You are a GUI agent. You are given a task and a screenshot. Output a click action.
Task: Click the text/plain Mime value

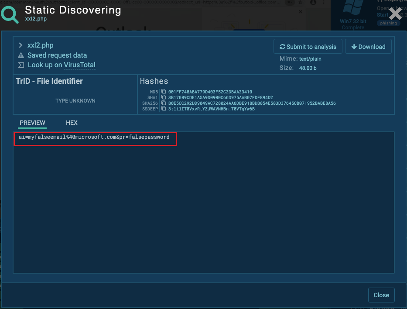(310, 59)
